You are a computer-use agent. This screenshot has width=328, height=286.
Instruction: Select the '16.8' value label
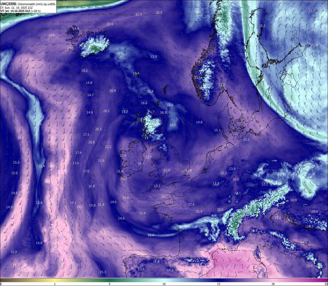click(91, 186)
